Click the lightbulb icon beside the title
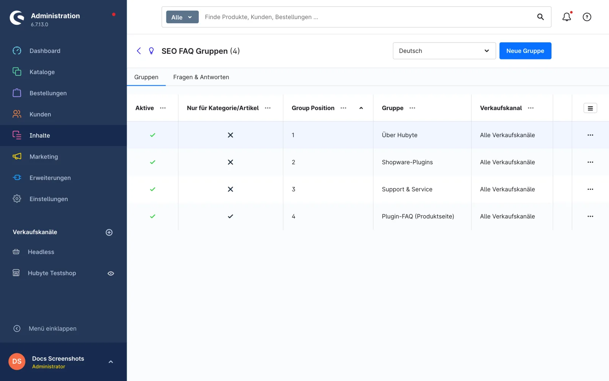The height and width of the screenshot is (381, 609). pyautogui.click(x=151, y=51)
